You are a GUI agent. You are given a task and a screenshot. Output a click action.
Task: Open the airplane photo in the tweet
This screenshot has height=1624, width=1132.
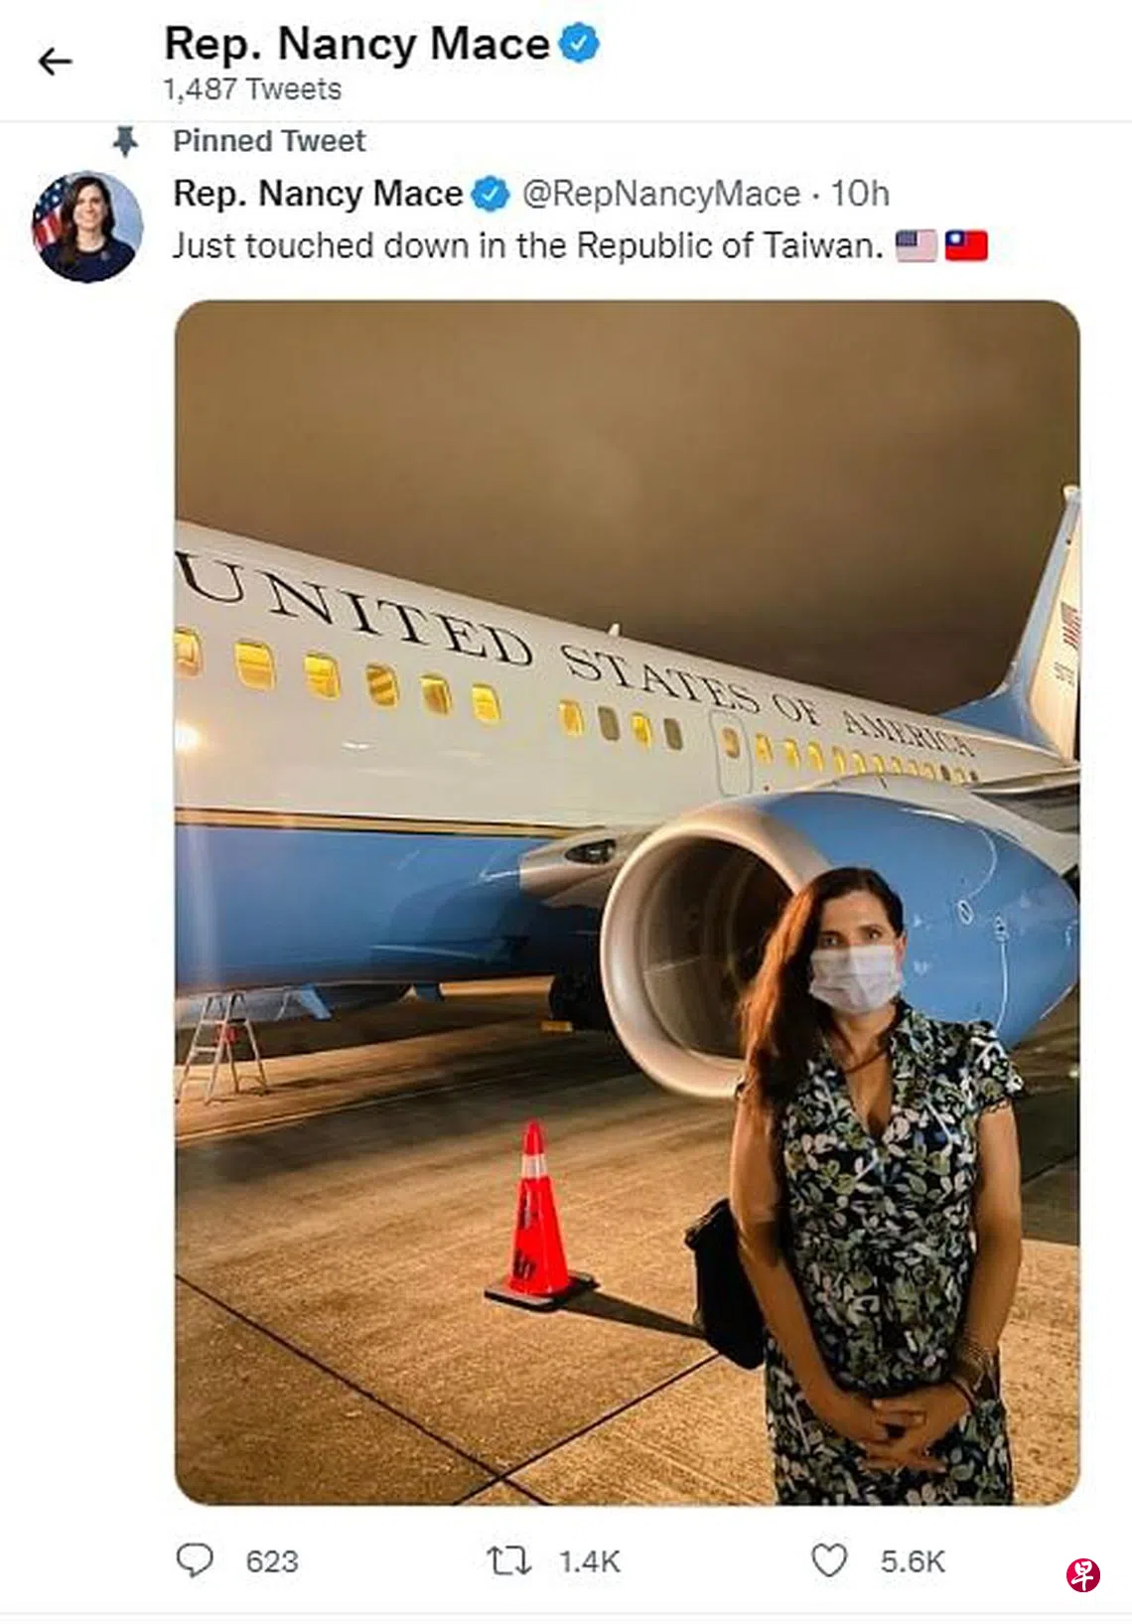(x=627, y=902)
